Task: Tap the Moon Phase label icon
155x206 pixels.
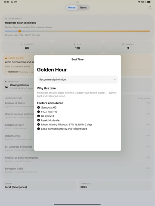Action: [6, 82]
